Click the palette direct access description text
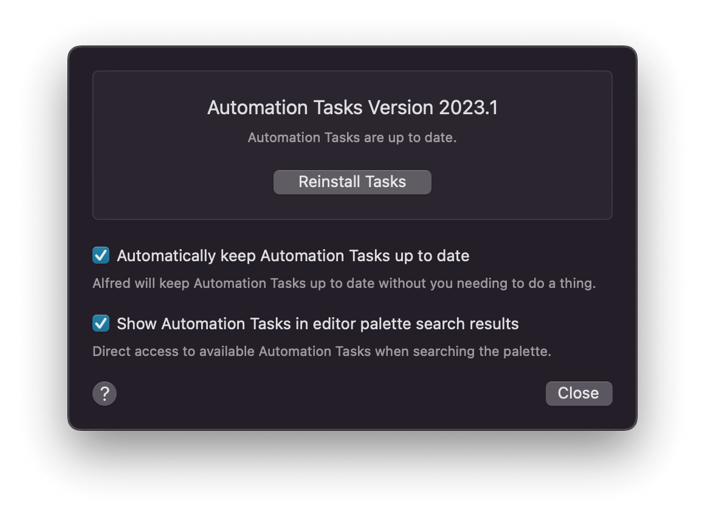 click(x=322, y=351)
